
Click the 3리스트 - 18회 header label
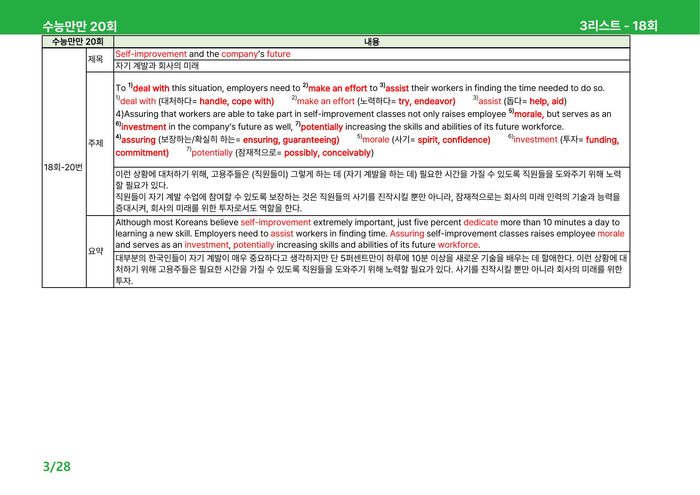pos(618,26)
